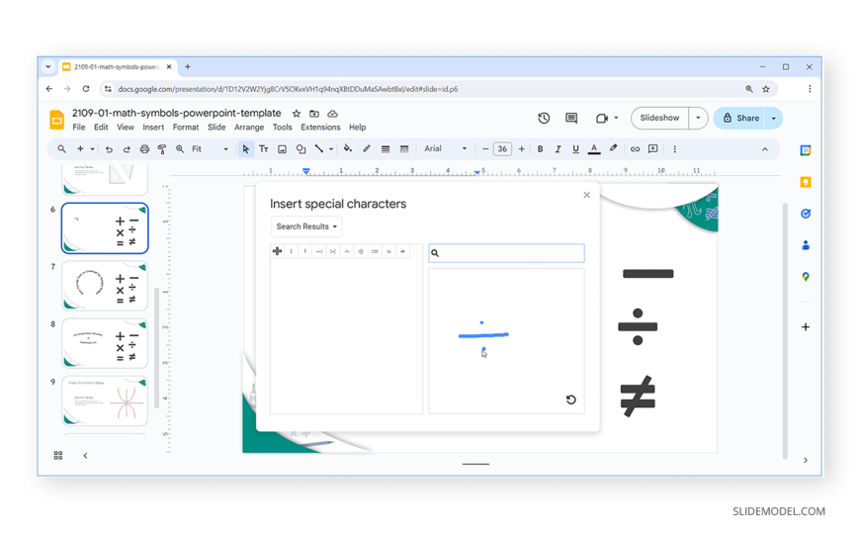This screenshot has width=860, height=533.
Task: Select the Line tool
Action: coord(318,149)
